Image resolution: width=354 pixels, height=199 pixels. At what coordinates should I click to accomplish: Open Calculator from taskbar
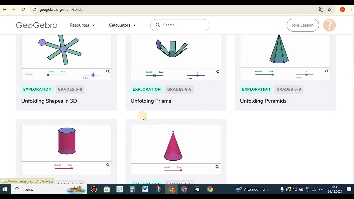pyautogui.click(x=132, y=189)
